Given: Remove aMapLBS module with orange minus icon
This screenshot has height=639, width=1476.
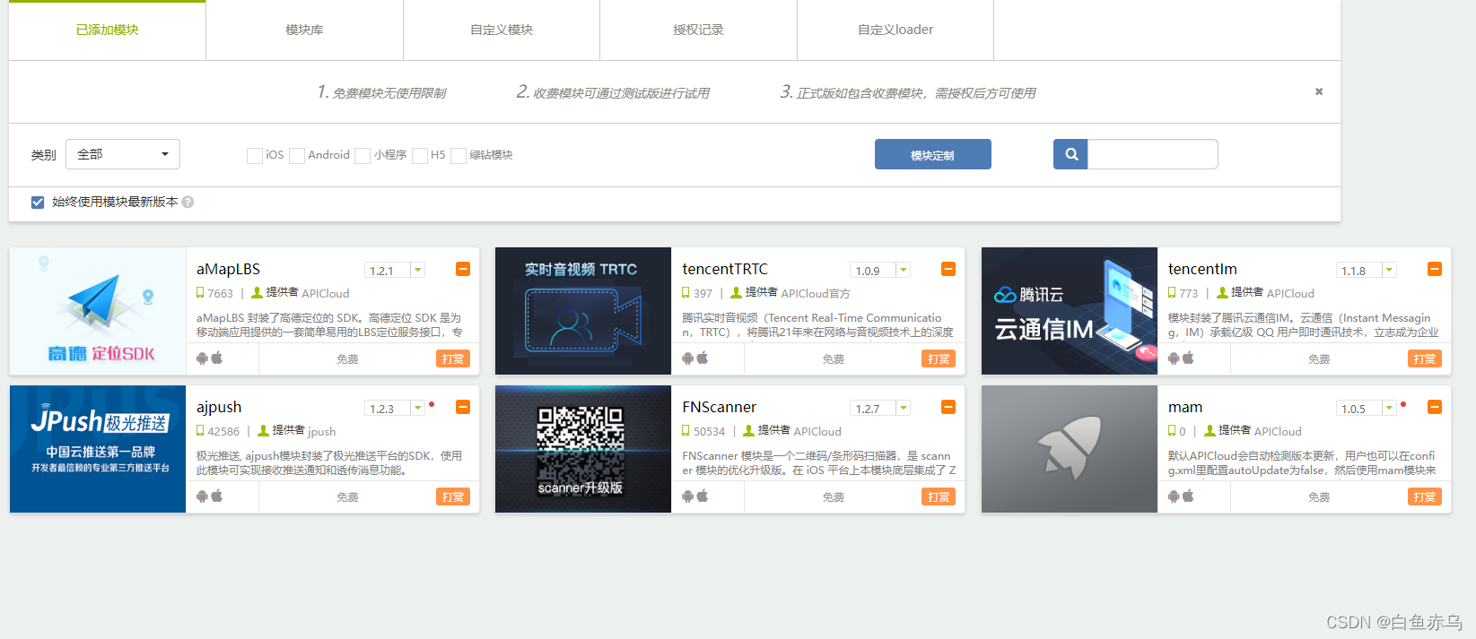Looking at the screenshot, I should click(x=463, y=269).
